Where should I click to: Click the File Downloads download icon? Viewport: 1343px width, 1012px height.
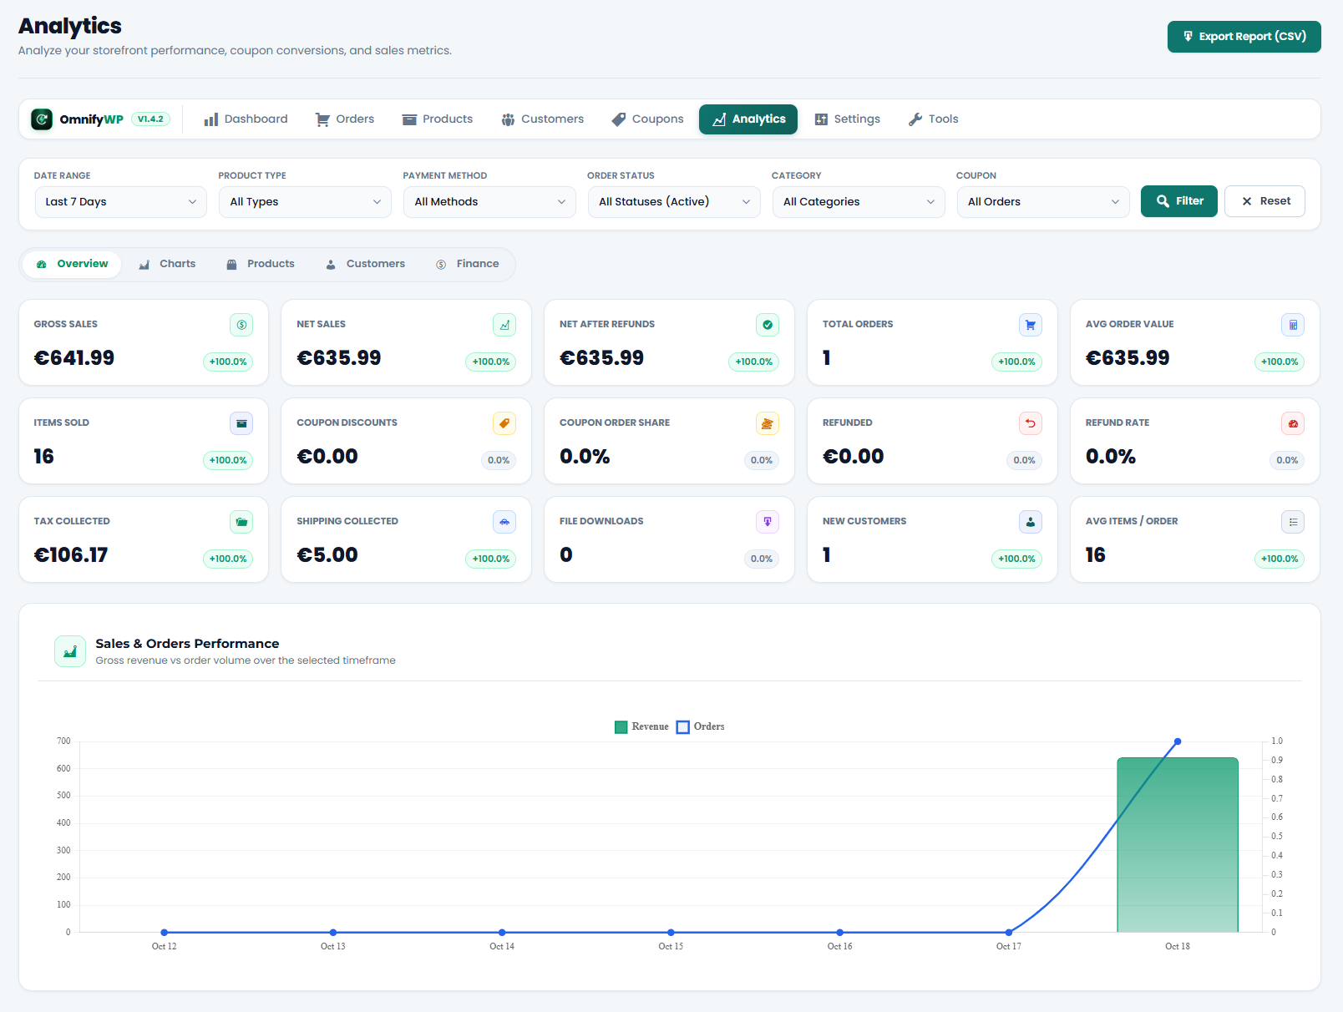pyautogui.click(x=768, y=522)
